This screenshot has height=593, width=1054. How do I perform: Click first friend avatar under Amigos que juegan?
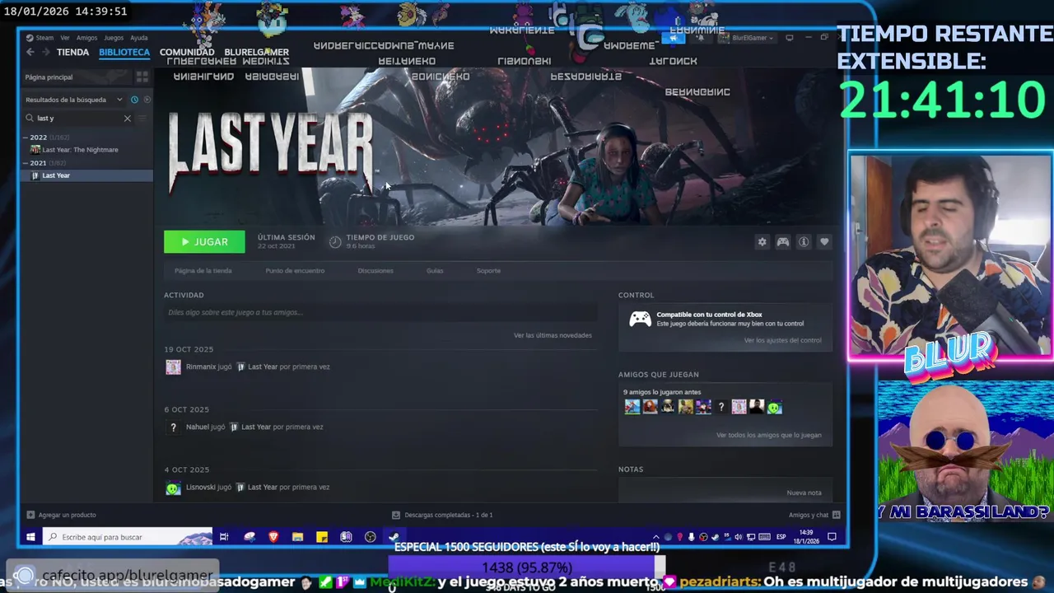[632, 407]
